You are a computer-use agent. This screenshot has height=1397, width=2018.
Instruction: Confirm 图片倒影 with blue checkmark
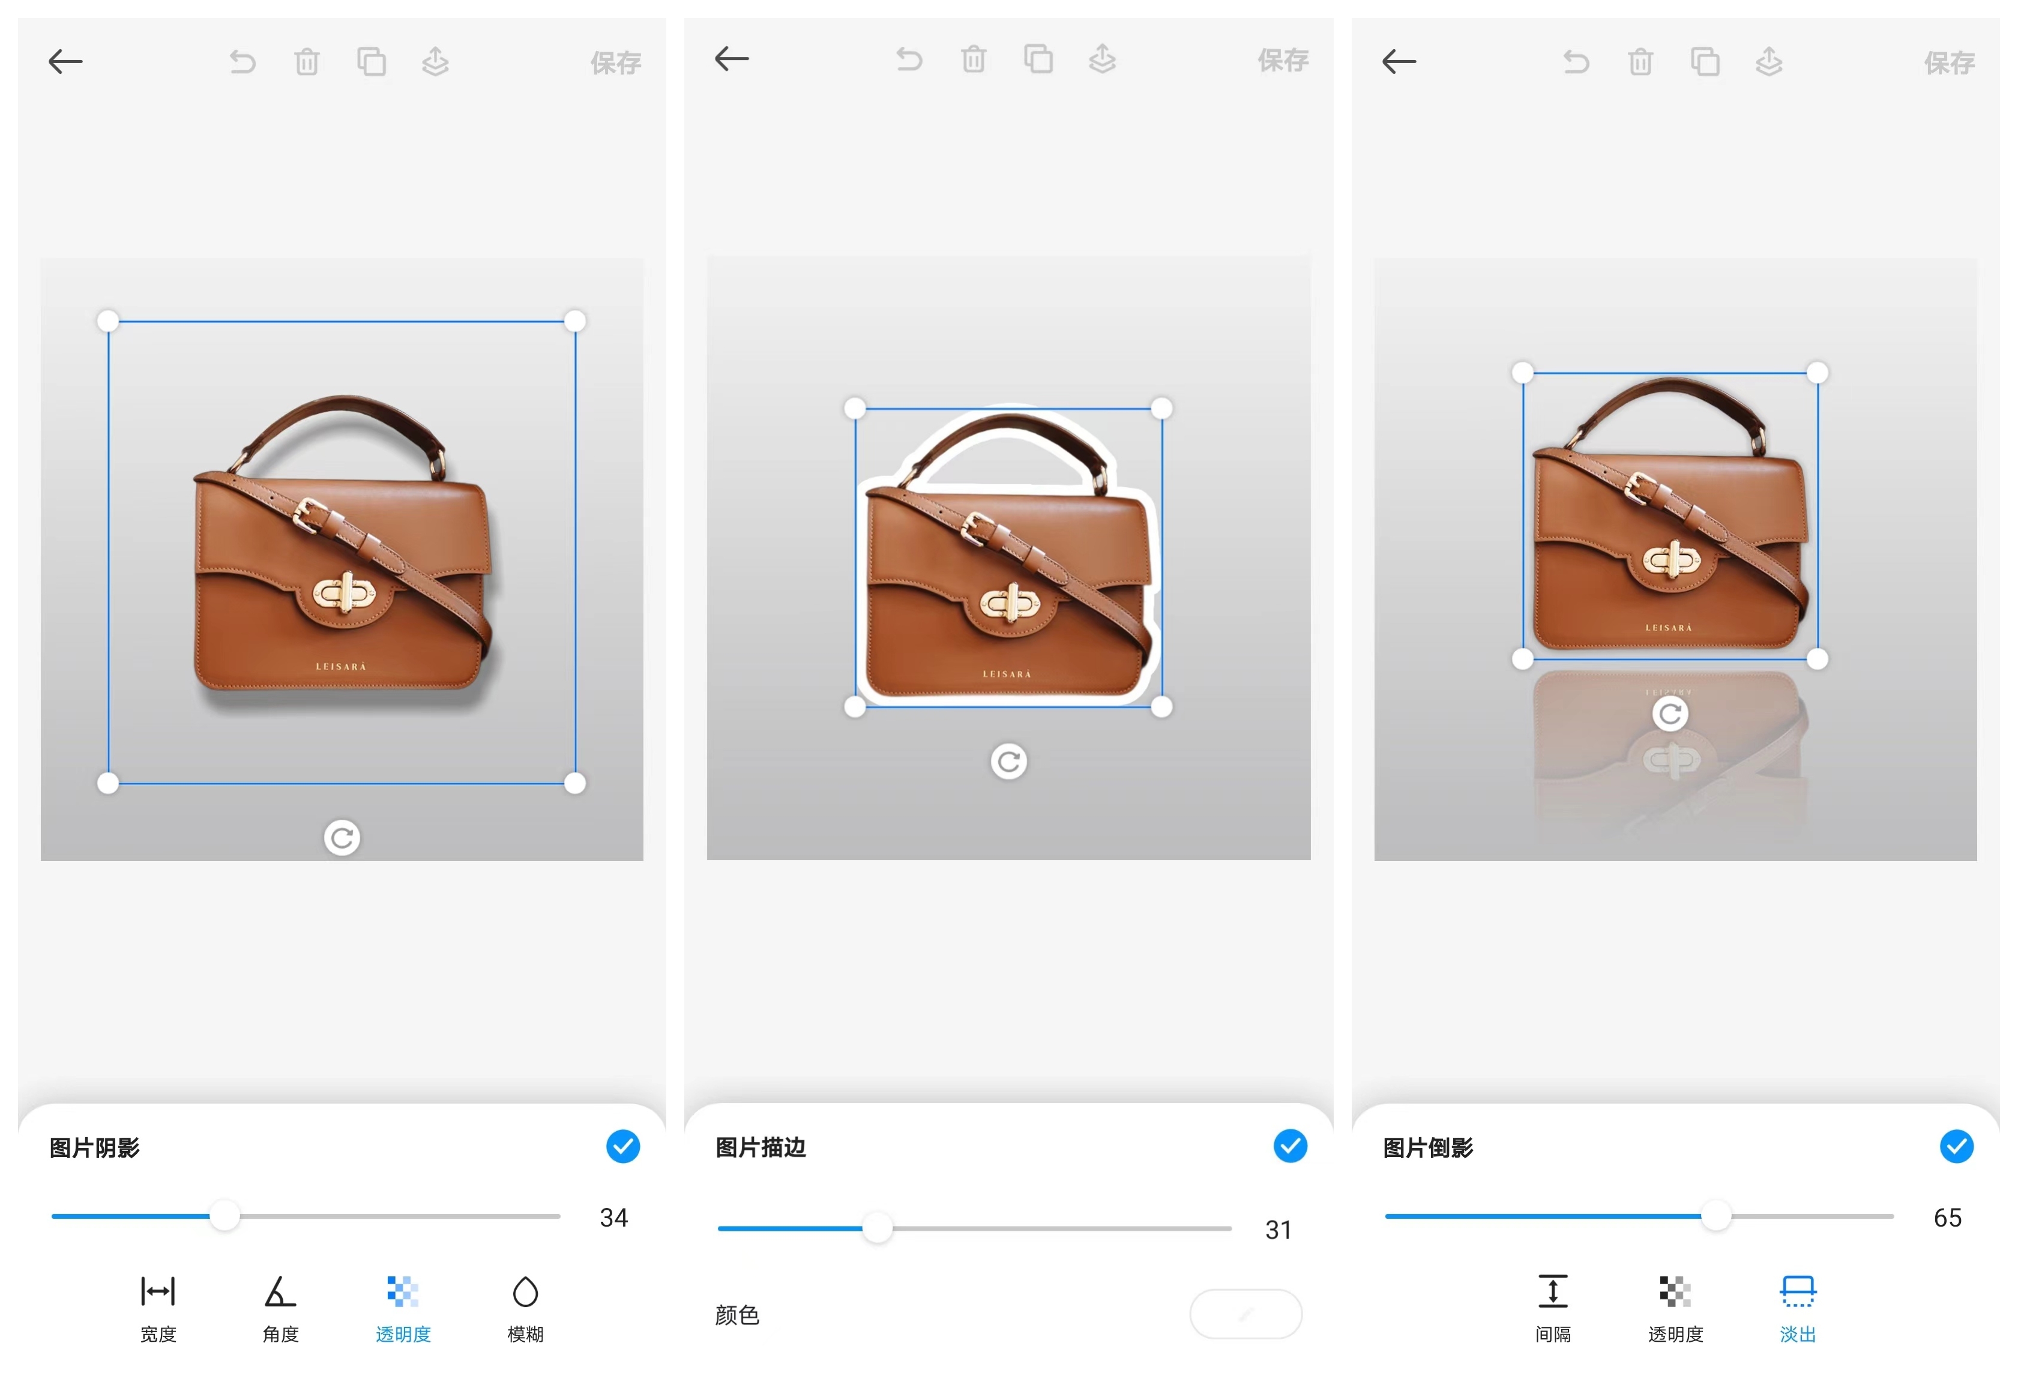click(1956, 1147)
